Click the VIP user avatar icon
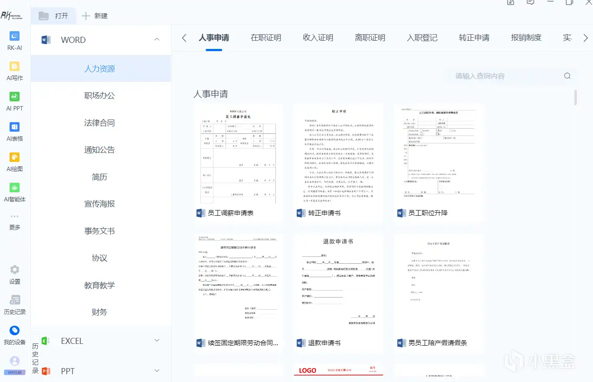 [15, 361]
